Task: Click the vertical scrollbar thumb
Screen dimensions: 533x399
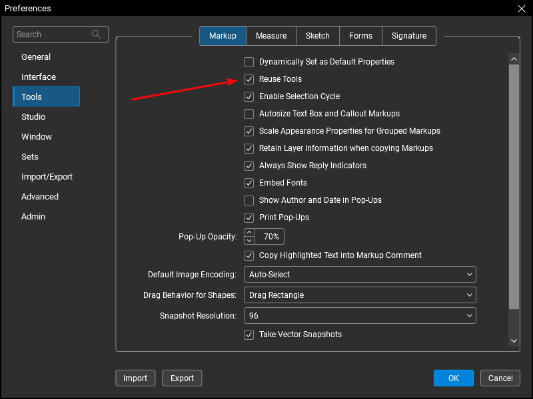Action: (514, 187)
